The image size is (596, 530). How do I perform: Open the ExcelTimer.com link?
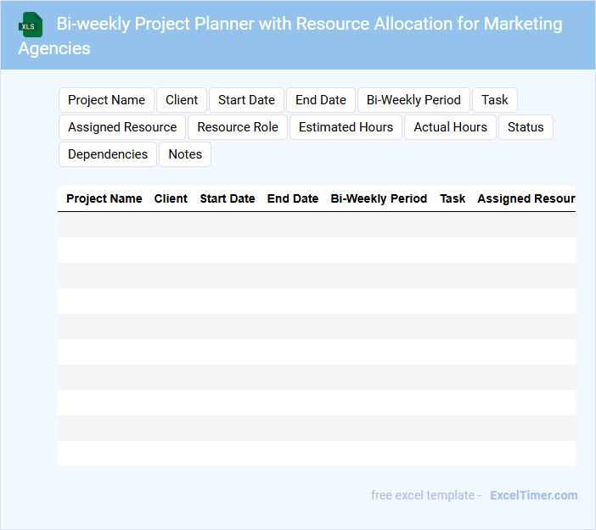tap(533, 495)
